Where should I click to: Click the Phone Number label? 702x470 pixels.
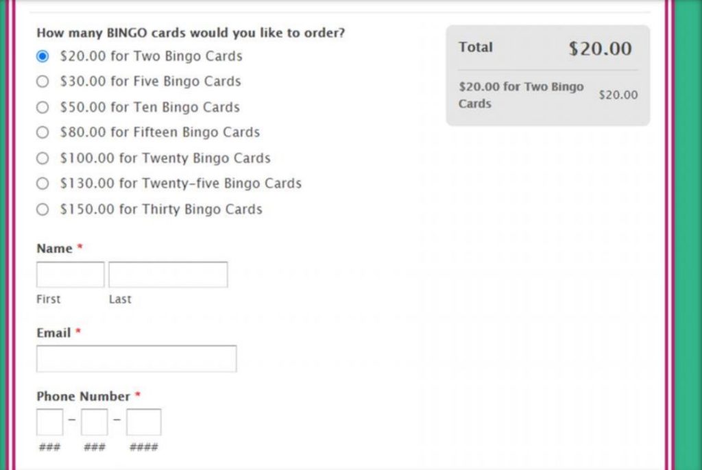click(83, 397)
